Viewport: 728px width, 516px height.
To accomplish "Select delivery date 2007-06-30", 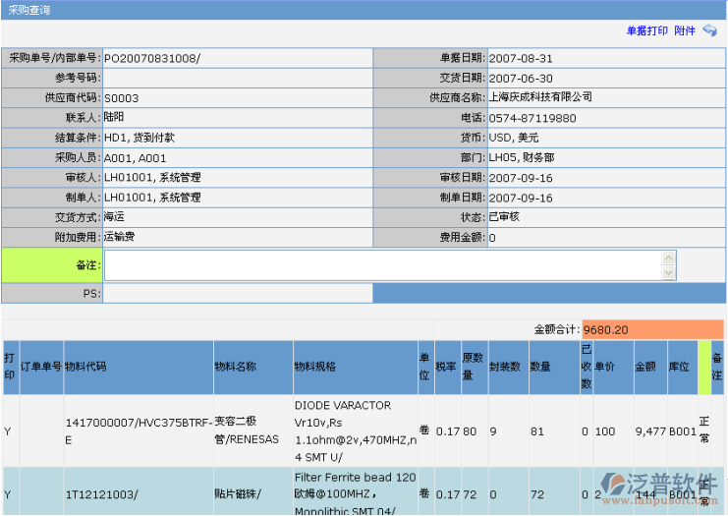I will (521, 79).
